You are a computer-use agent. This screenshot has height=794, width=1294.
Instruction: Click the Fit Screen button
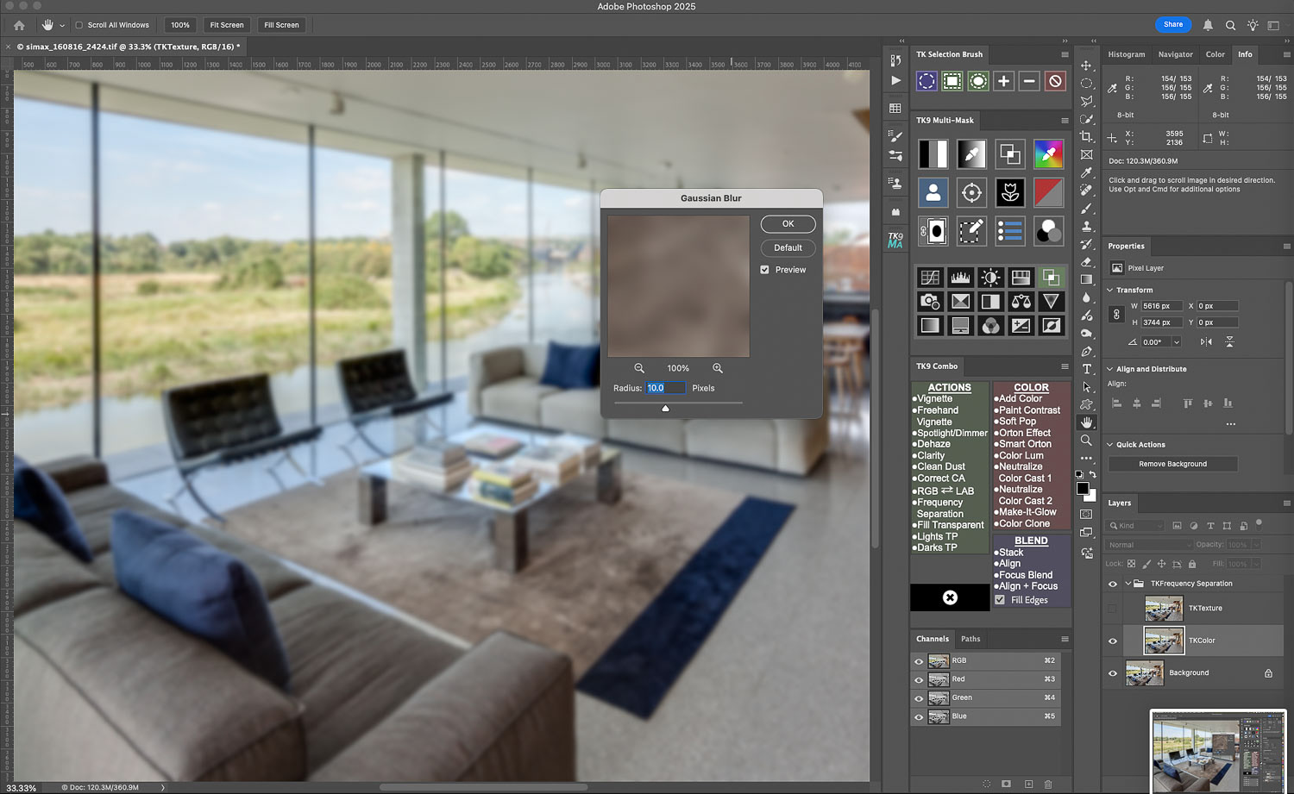pos(227,25)
